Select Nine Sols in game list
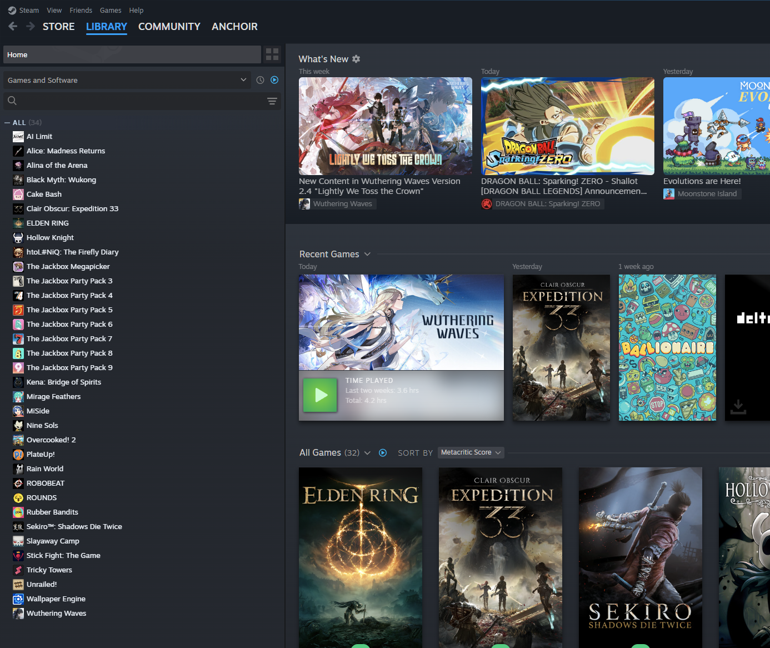The width and height of the screenshot is (770, 648). point(42,425)
